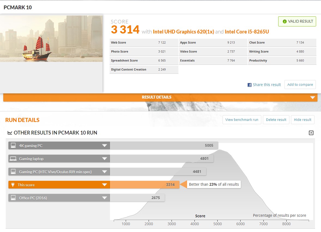Collapse the Other Results in PCMark 10 Run panel

(x=311, y=133)
